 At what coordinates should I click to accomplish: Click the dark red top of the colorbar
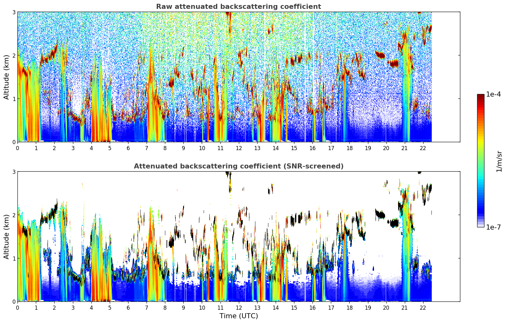(481, 96)
